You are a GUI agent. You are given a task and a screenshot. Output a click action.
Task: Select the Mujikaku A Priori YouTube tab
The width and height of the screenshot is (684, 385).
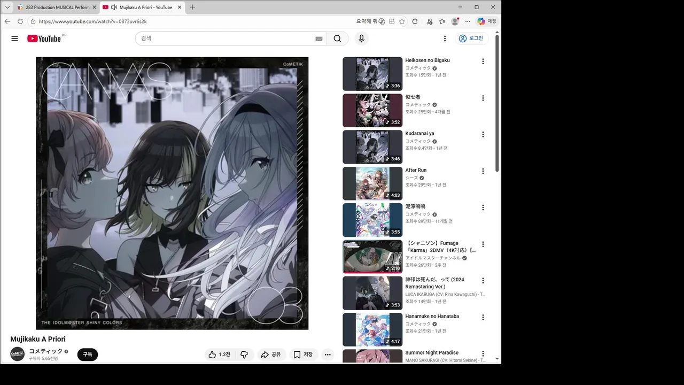coord(142,7)
